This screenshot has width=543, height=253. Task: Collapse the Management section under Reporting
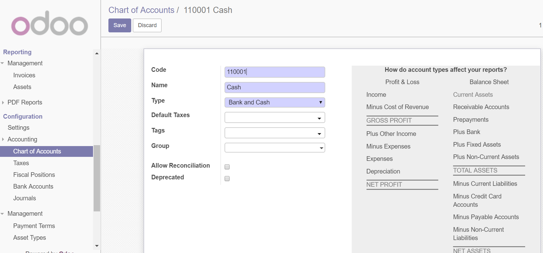tap(25, 63)
